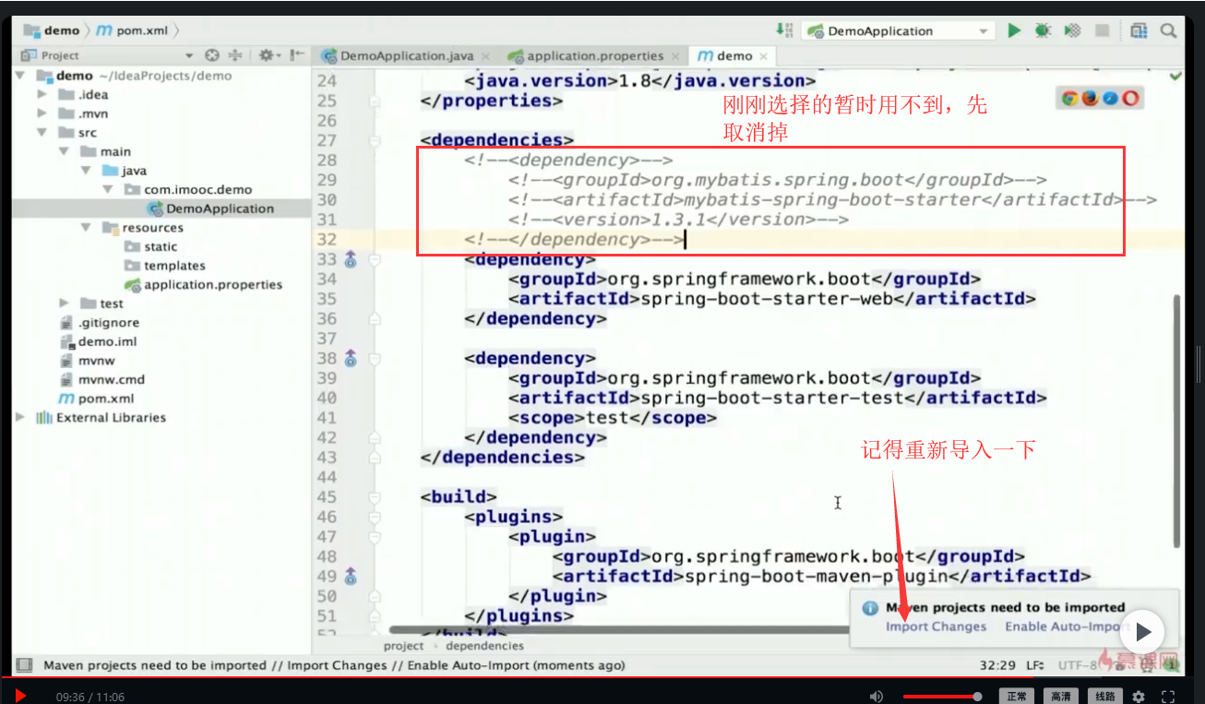Open in Safari browser icon
This screenshot has width=1205, height=704.
tap(1110, 98)
